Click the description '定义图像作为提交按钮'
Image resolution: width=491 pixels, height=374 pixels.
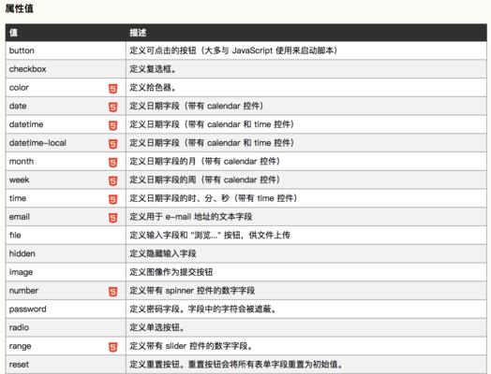[x=171, y=272]
